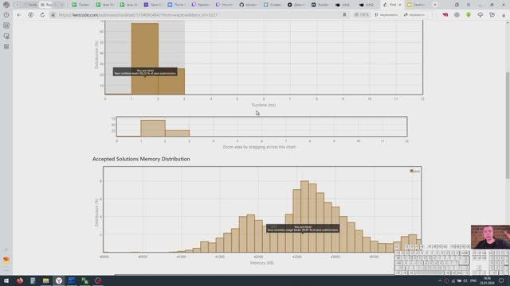Click the runtime bar between 2 and 3 ms
This screenshot has height=286, width=510.
171,81
